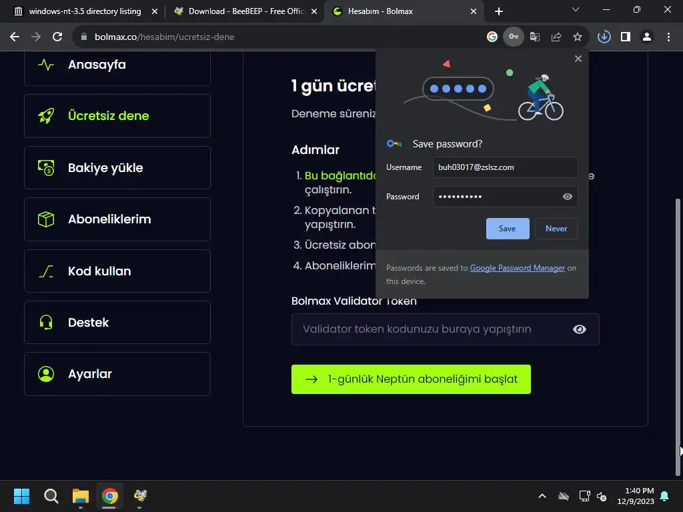
Task: Open the notifications bell icon
Action: point(665,496)
